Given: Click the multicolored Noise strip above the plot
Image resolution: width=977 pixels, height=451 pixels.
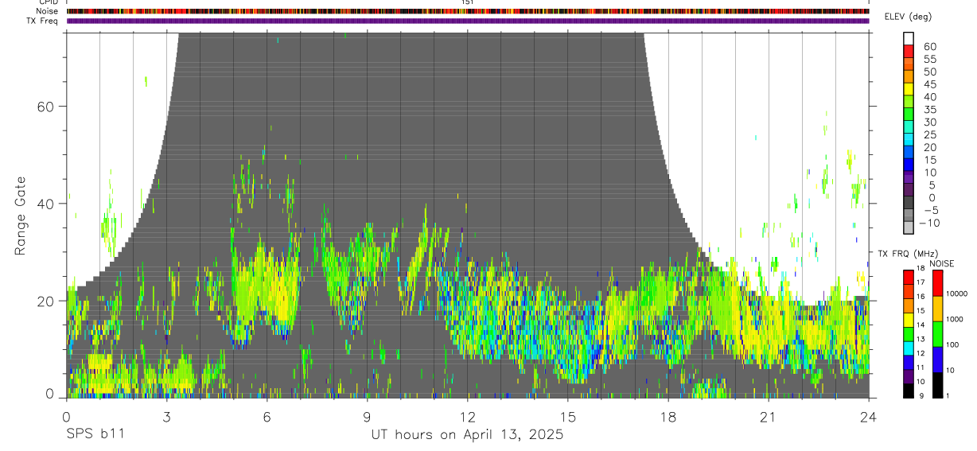Looking at the screenshot, I should (468, 11).
